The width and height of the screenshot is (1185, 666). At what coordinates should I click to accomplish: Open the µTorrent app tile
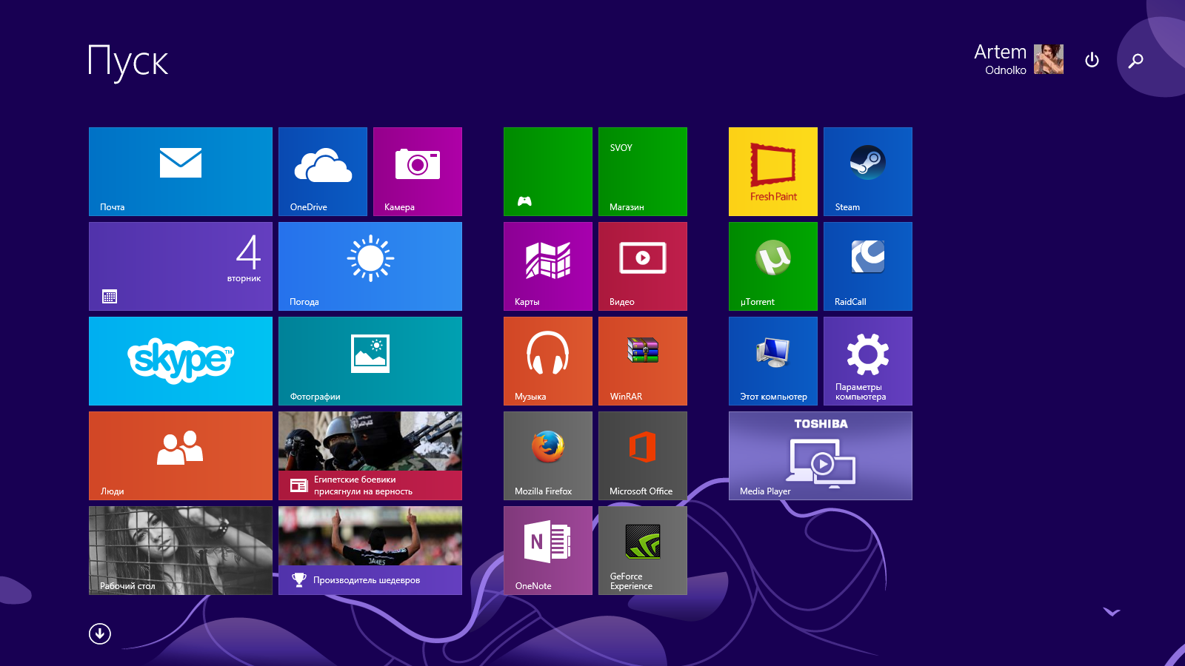point(772,266)
